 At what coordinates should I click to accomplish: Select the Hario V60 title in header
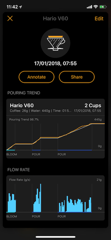[x=56, y=19]
